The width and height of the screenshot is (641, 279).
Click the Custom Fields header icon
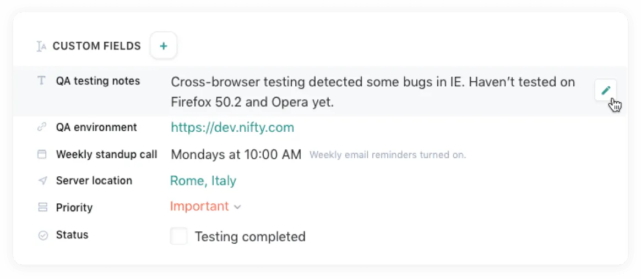(41, 47)
